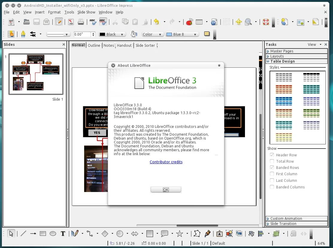Select the Text tool
This screenshot has width=333, height=248.
pyautogui.click(x=63, y=234)
